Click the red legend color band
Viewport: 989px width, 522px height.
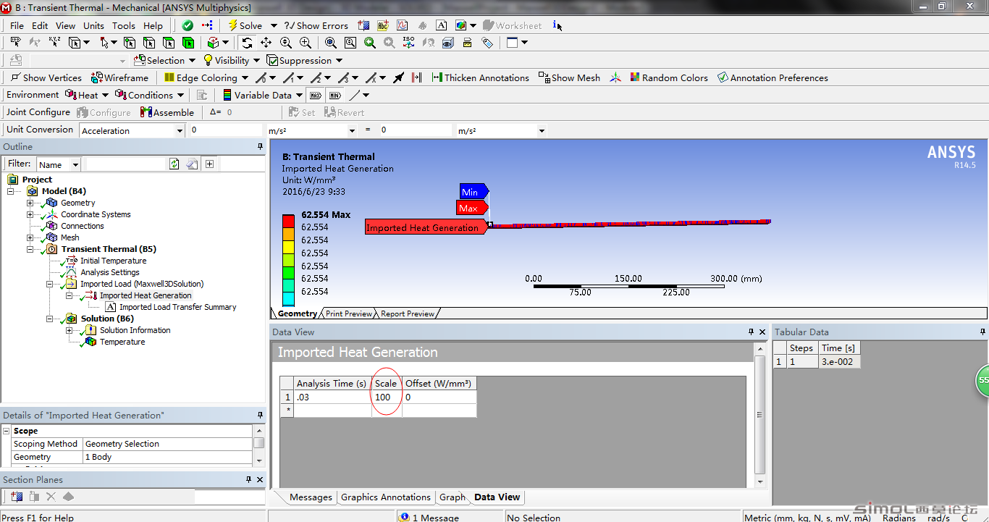point(288,221)
